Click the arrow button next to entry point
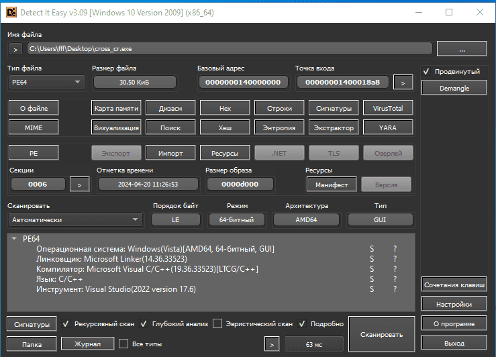Viewport: 496px width, 357px height. (403, 83)
